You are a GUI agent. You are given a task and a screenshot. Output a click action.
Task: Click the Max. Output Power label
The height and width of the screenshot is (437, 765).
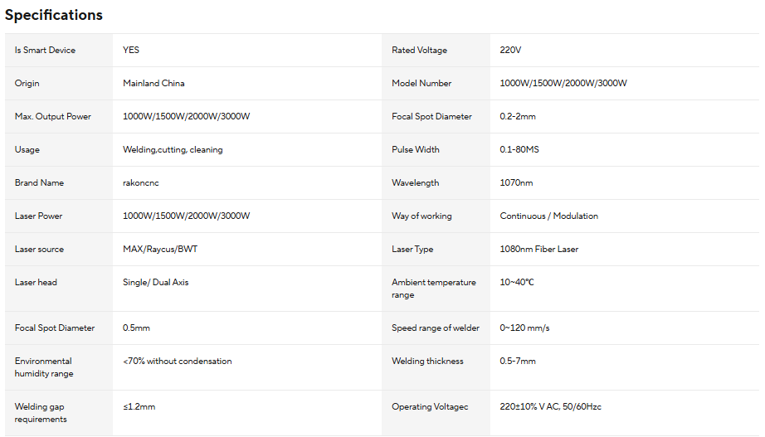click(x=53, y=117)
